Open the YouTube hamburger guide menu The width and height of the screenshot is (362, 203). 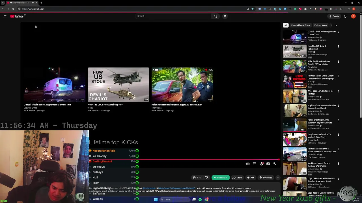click(x=5, y=16)
